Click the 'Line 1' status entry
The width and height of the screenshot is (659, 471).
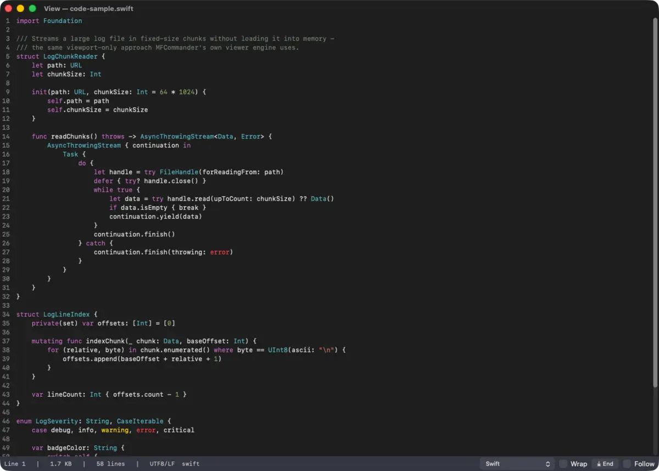(15, 464)
